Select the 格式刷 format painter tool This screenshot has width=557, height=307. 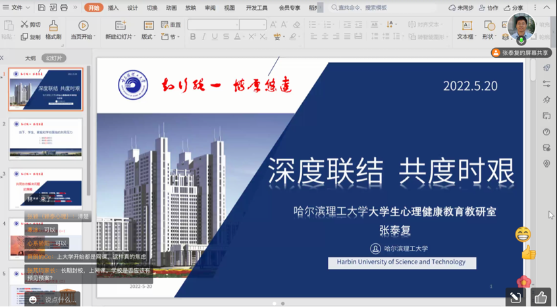tap(53, 26)
